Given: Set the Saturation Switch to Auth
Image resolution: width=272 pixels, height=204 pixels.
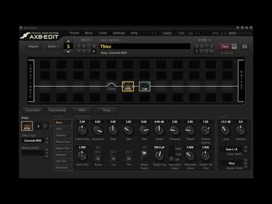Looking at the screenshot, I should (x=178, y=154).
